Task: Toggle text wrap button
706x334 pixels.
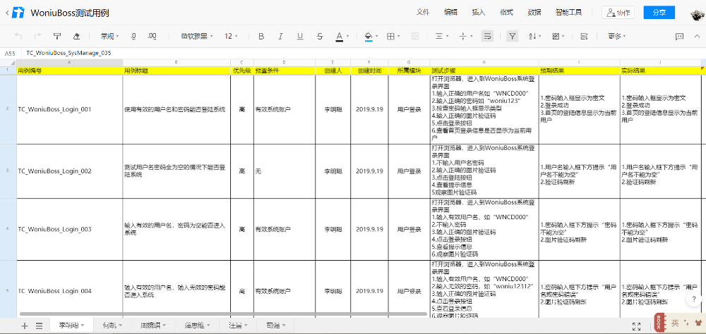Action: (x=486, y=37)
